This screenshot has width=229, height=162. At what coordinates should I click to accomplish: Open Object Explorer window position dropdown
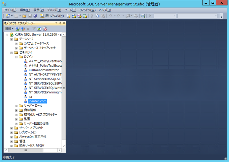(56, 23)
